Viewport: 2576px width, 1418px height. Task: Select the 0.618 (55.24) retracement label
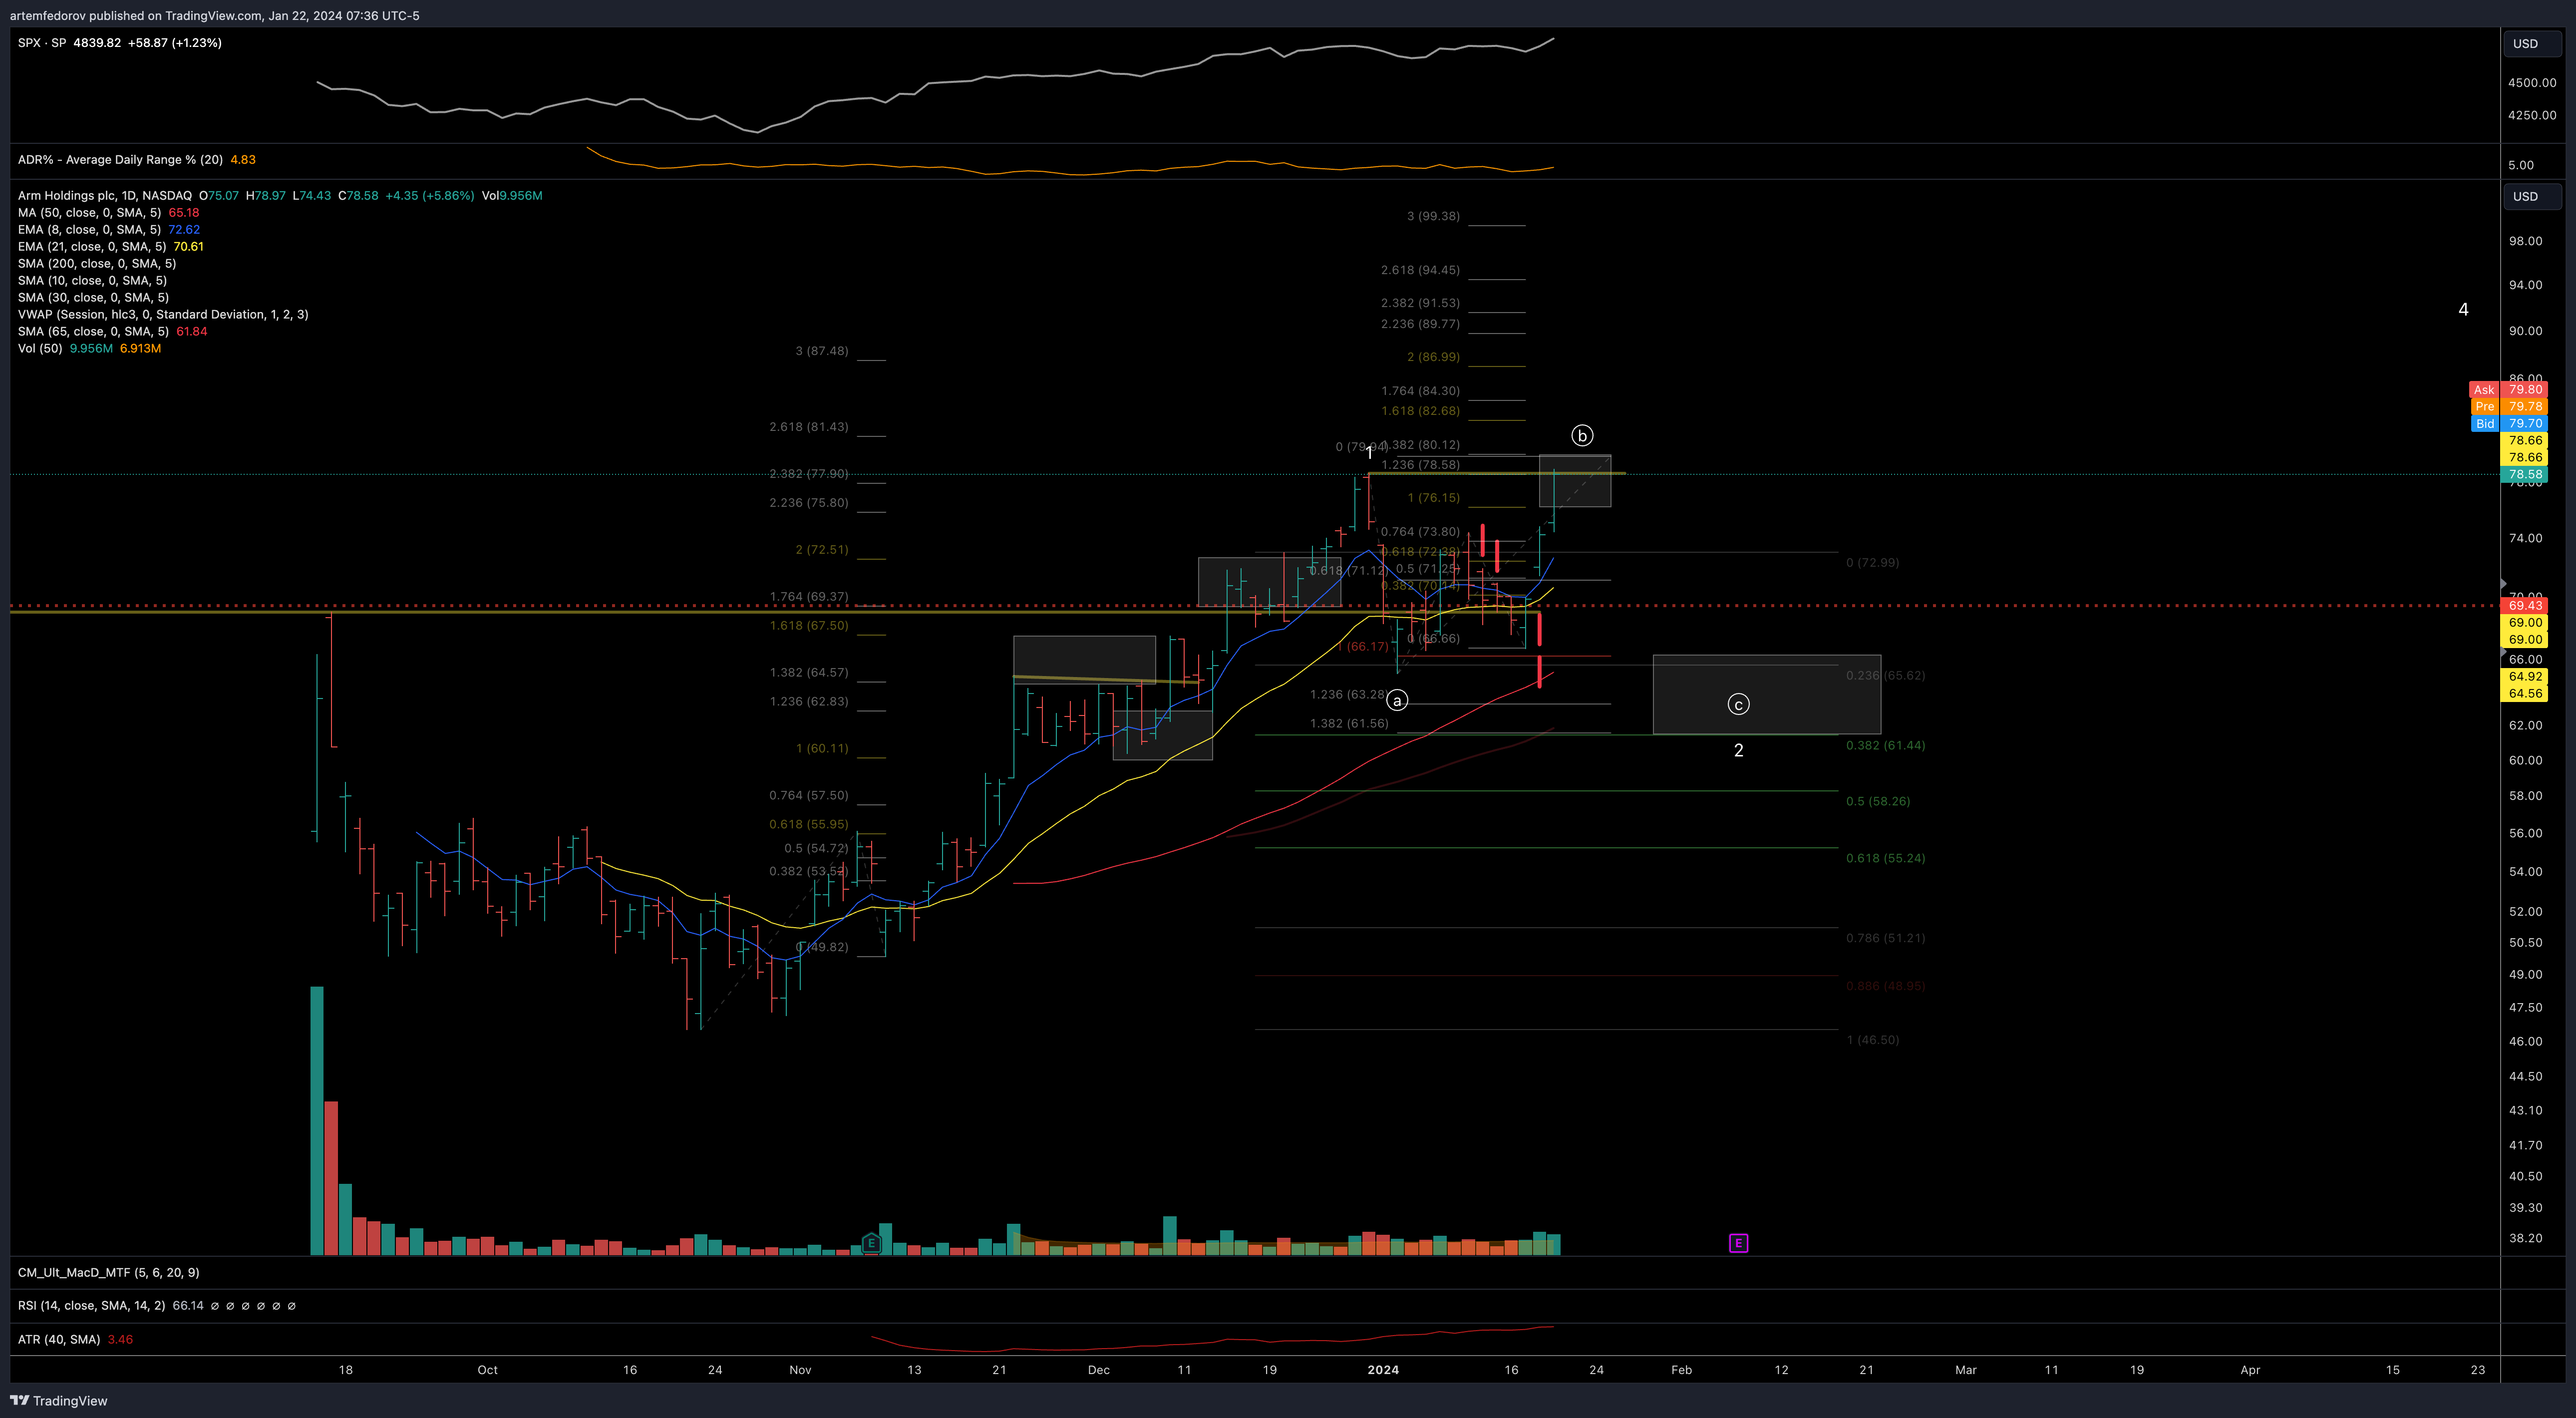pyautogui.click(x=1885, y=858)
